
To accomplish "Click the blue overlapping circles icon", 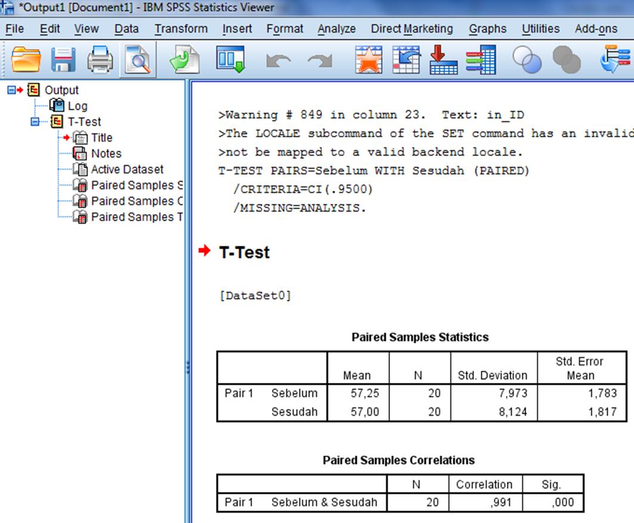I will coord(527,60).
